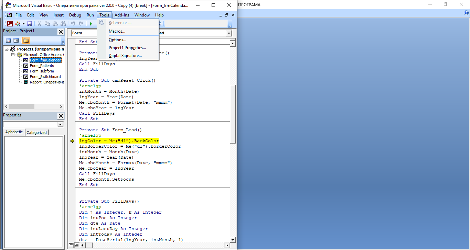
Task: Open Standard toolbar overflow options arrow
Action: pos(230,24)
